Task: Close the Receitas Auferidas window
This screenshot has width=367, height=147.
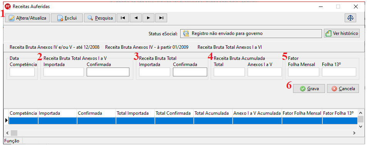Action: coord(356,7)
